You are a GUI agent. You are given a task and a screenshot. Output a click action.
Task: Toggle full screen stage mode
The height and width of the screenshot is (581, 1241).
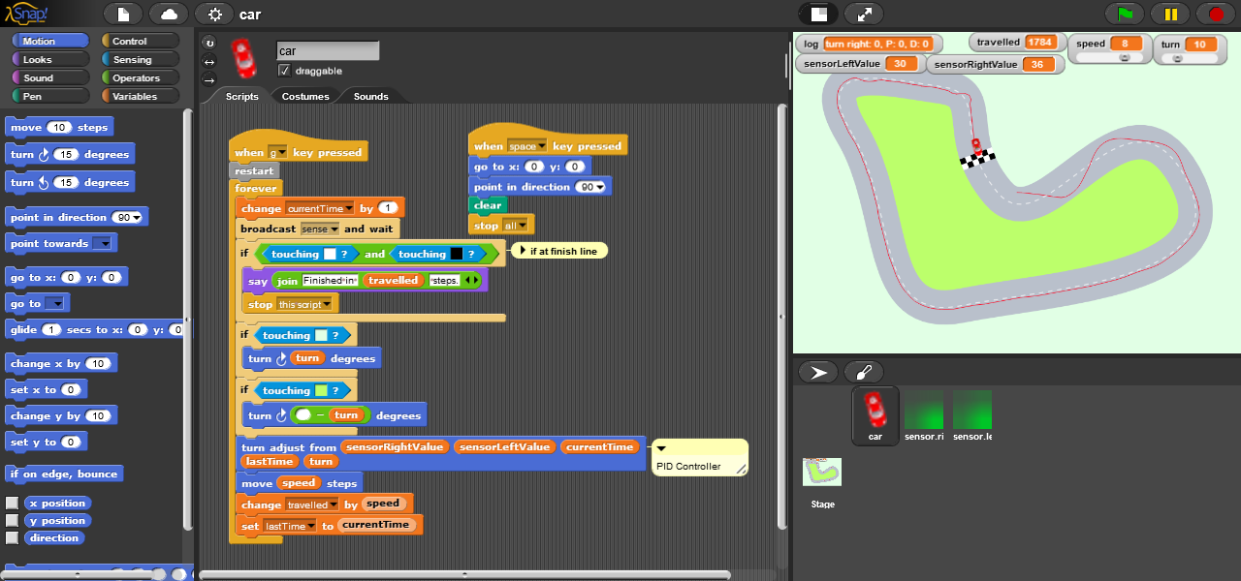863,15
